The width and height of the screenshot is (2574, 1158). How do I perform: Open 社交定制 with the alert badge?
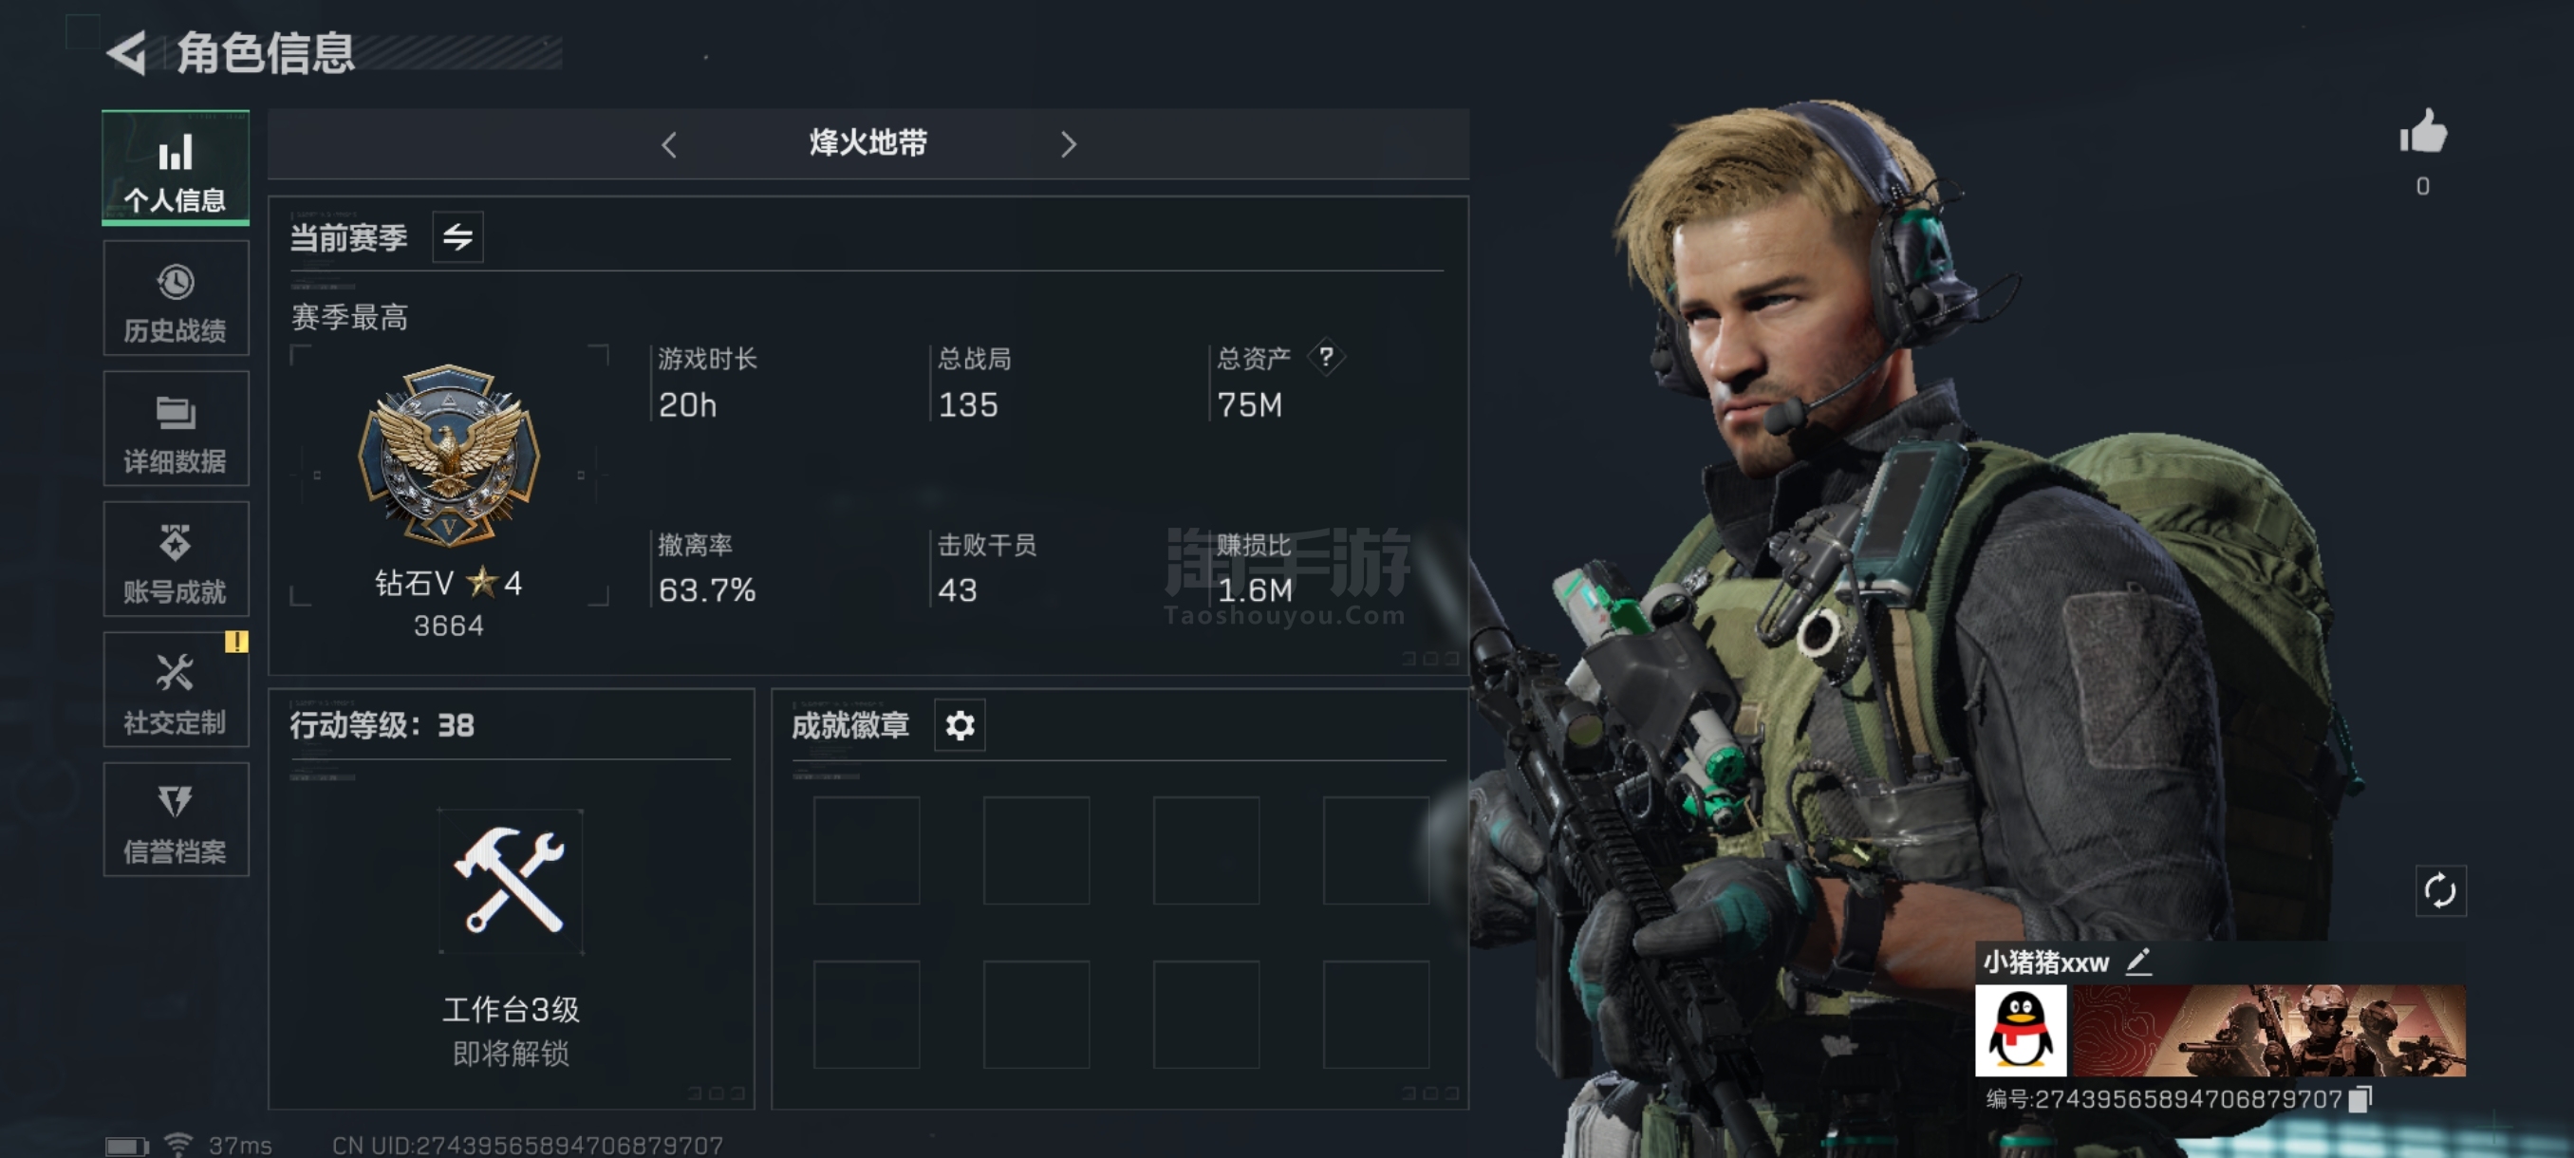(x=176, y=689)
